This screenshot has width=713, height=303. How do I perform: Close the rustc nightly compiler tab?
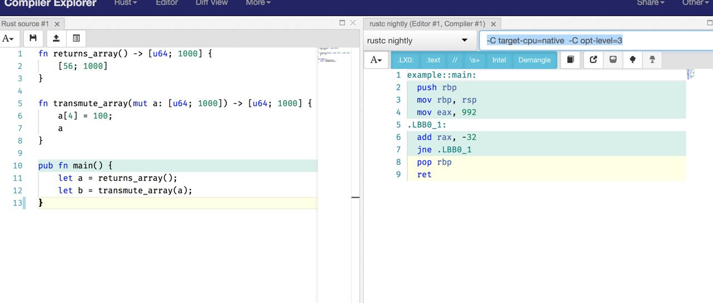click(494, 24)
